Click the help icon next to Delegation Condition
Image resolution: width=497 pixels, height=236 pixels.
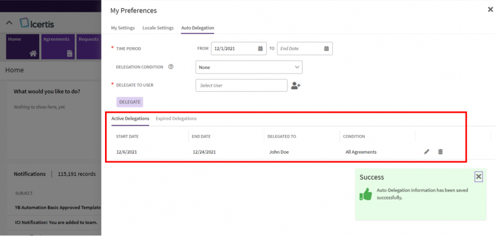171,67
